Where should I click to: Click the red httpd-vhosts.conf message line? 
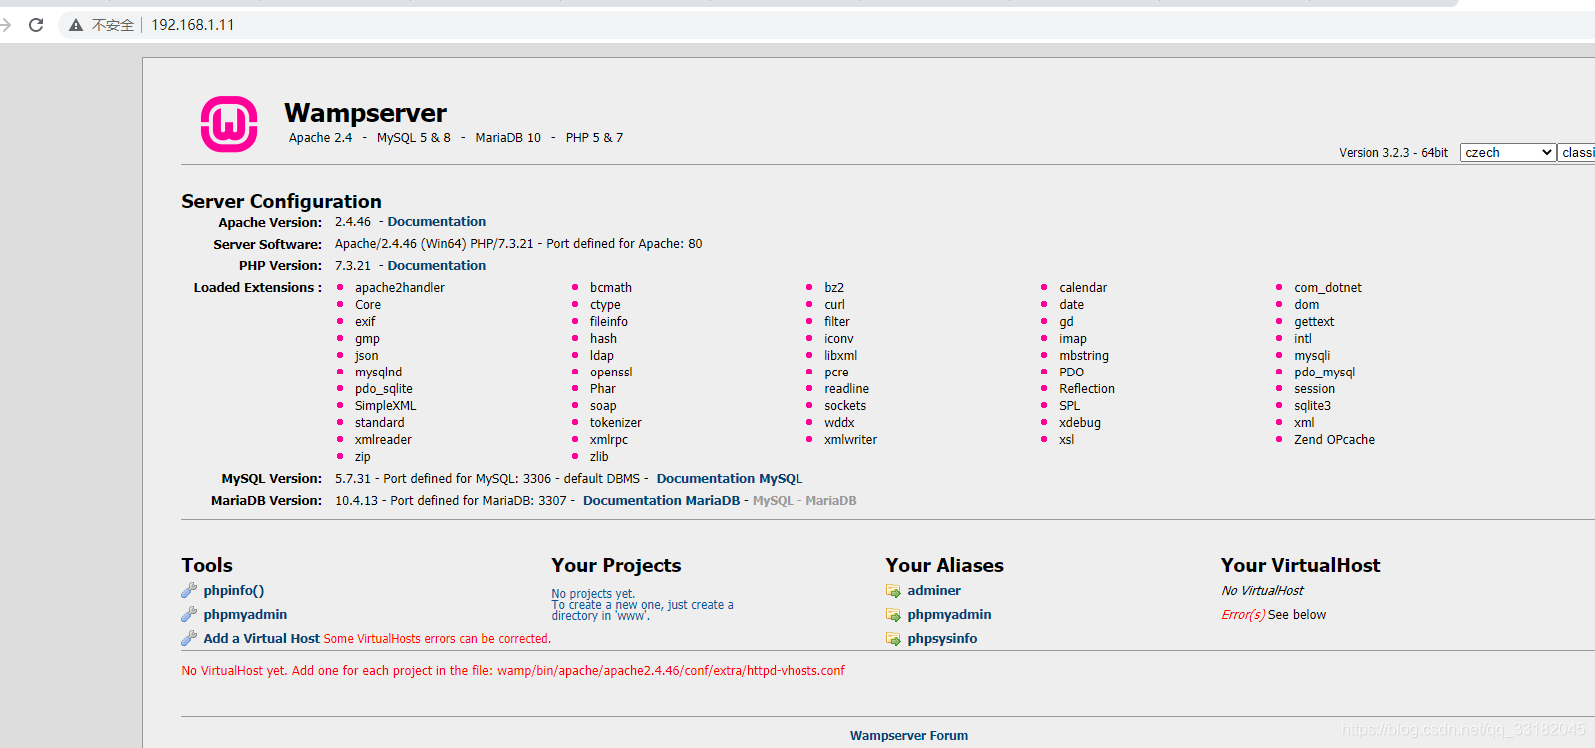click(513, 671)
